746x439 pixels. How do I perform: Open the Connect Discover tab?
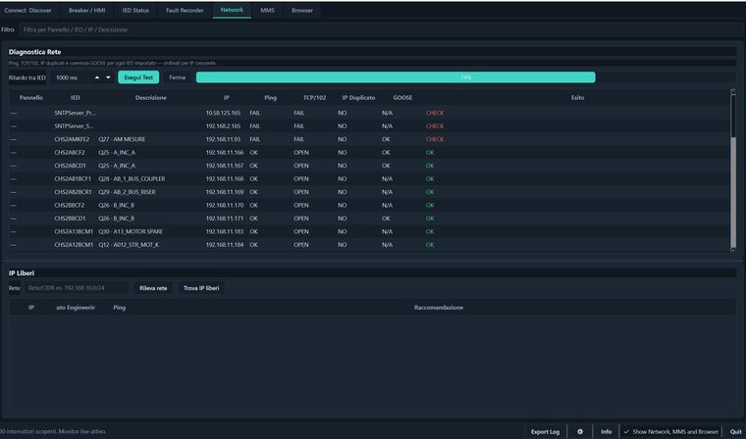point(28,11)
